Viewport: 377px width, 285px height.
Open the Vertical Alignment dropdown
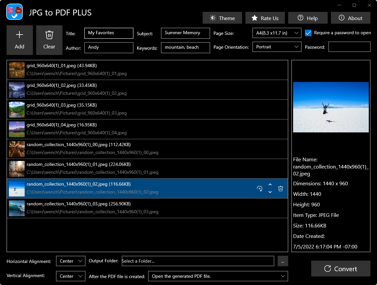(x=71, y=276)
